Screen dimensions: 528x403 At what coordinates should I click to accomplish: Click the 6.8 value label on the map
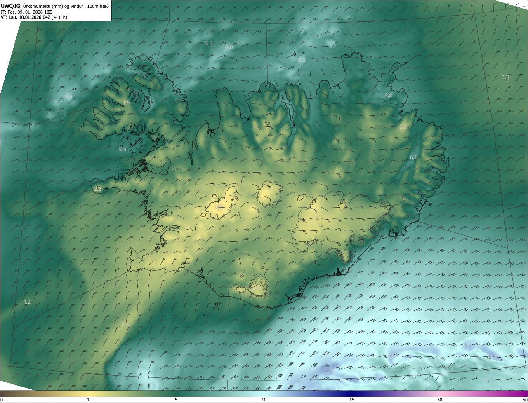[388, 95]
